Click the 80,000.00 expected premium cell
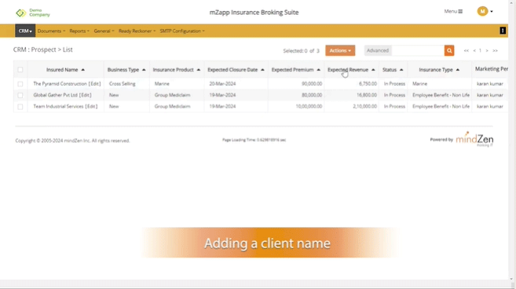 [312, 95]
